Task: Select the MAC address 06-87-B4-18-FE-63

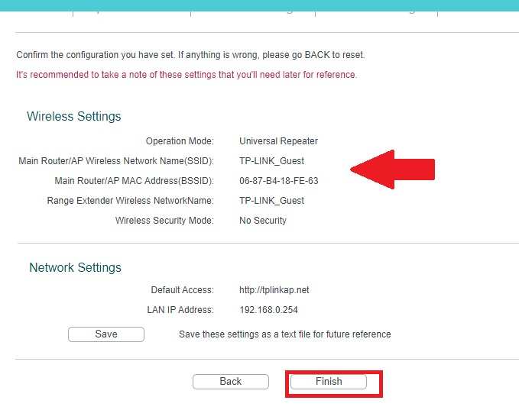Action: point(279,181)
